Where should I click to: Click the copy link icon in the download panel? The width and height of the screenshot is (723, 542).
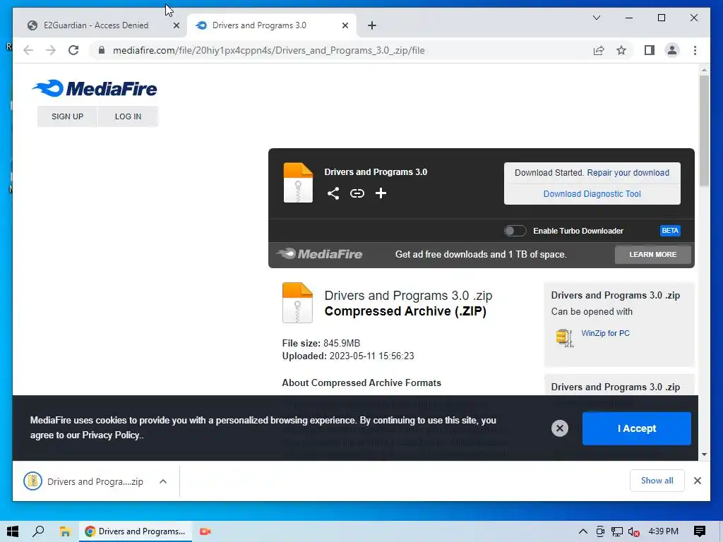pyautogui.click(x=357, y=193)
